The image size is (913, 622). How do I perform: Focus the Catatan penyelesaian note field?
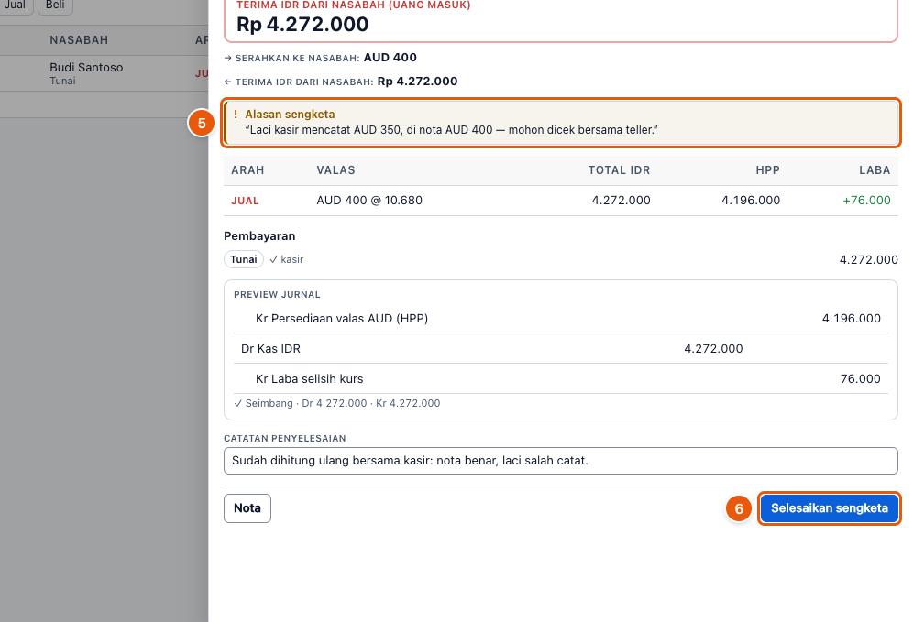[561, 461]
